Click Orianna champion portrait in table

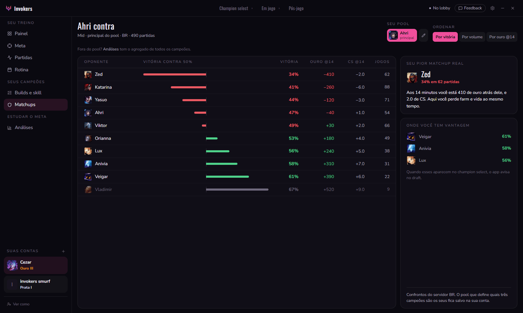click(88, 138)
